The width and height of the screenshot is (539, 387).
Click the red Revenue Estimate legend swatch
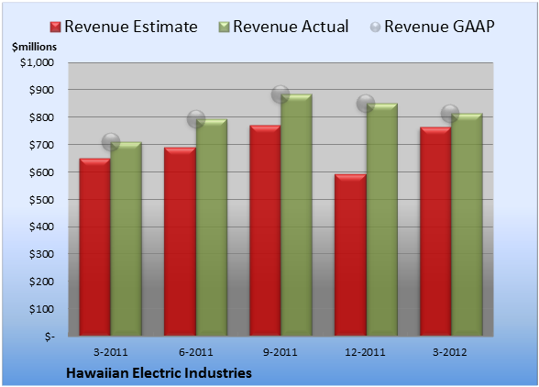point(55,28)
